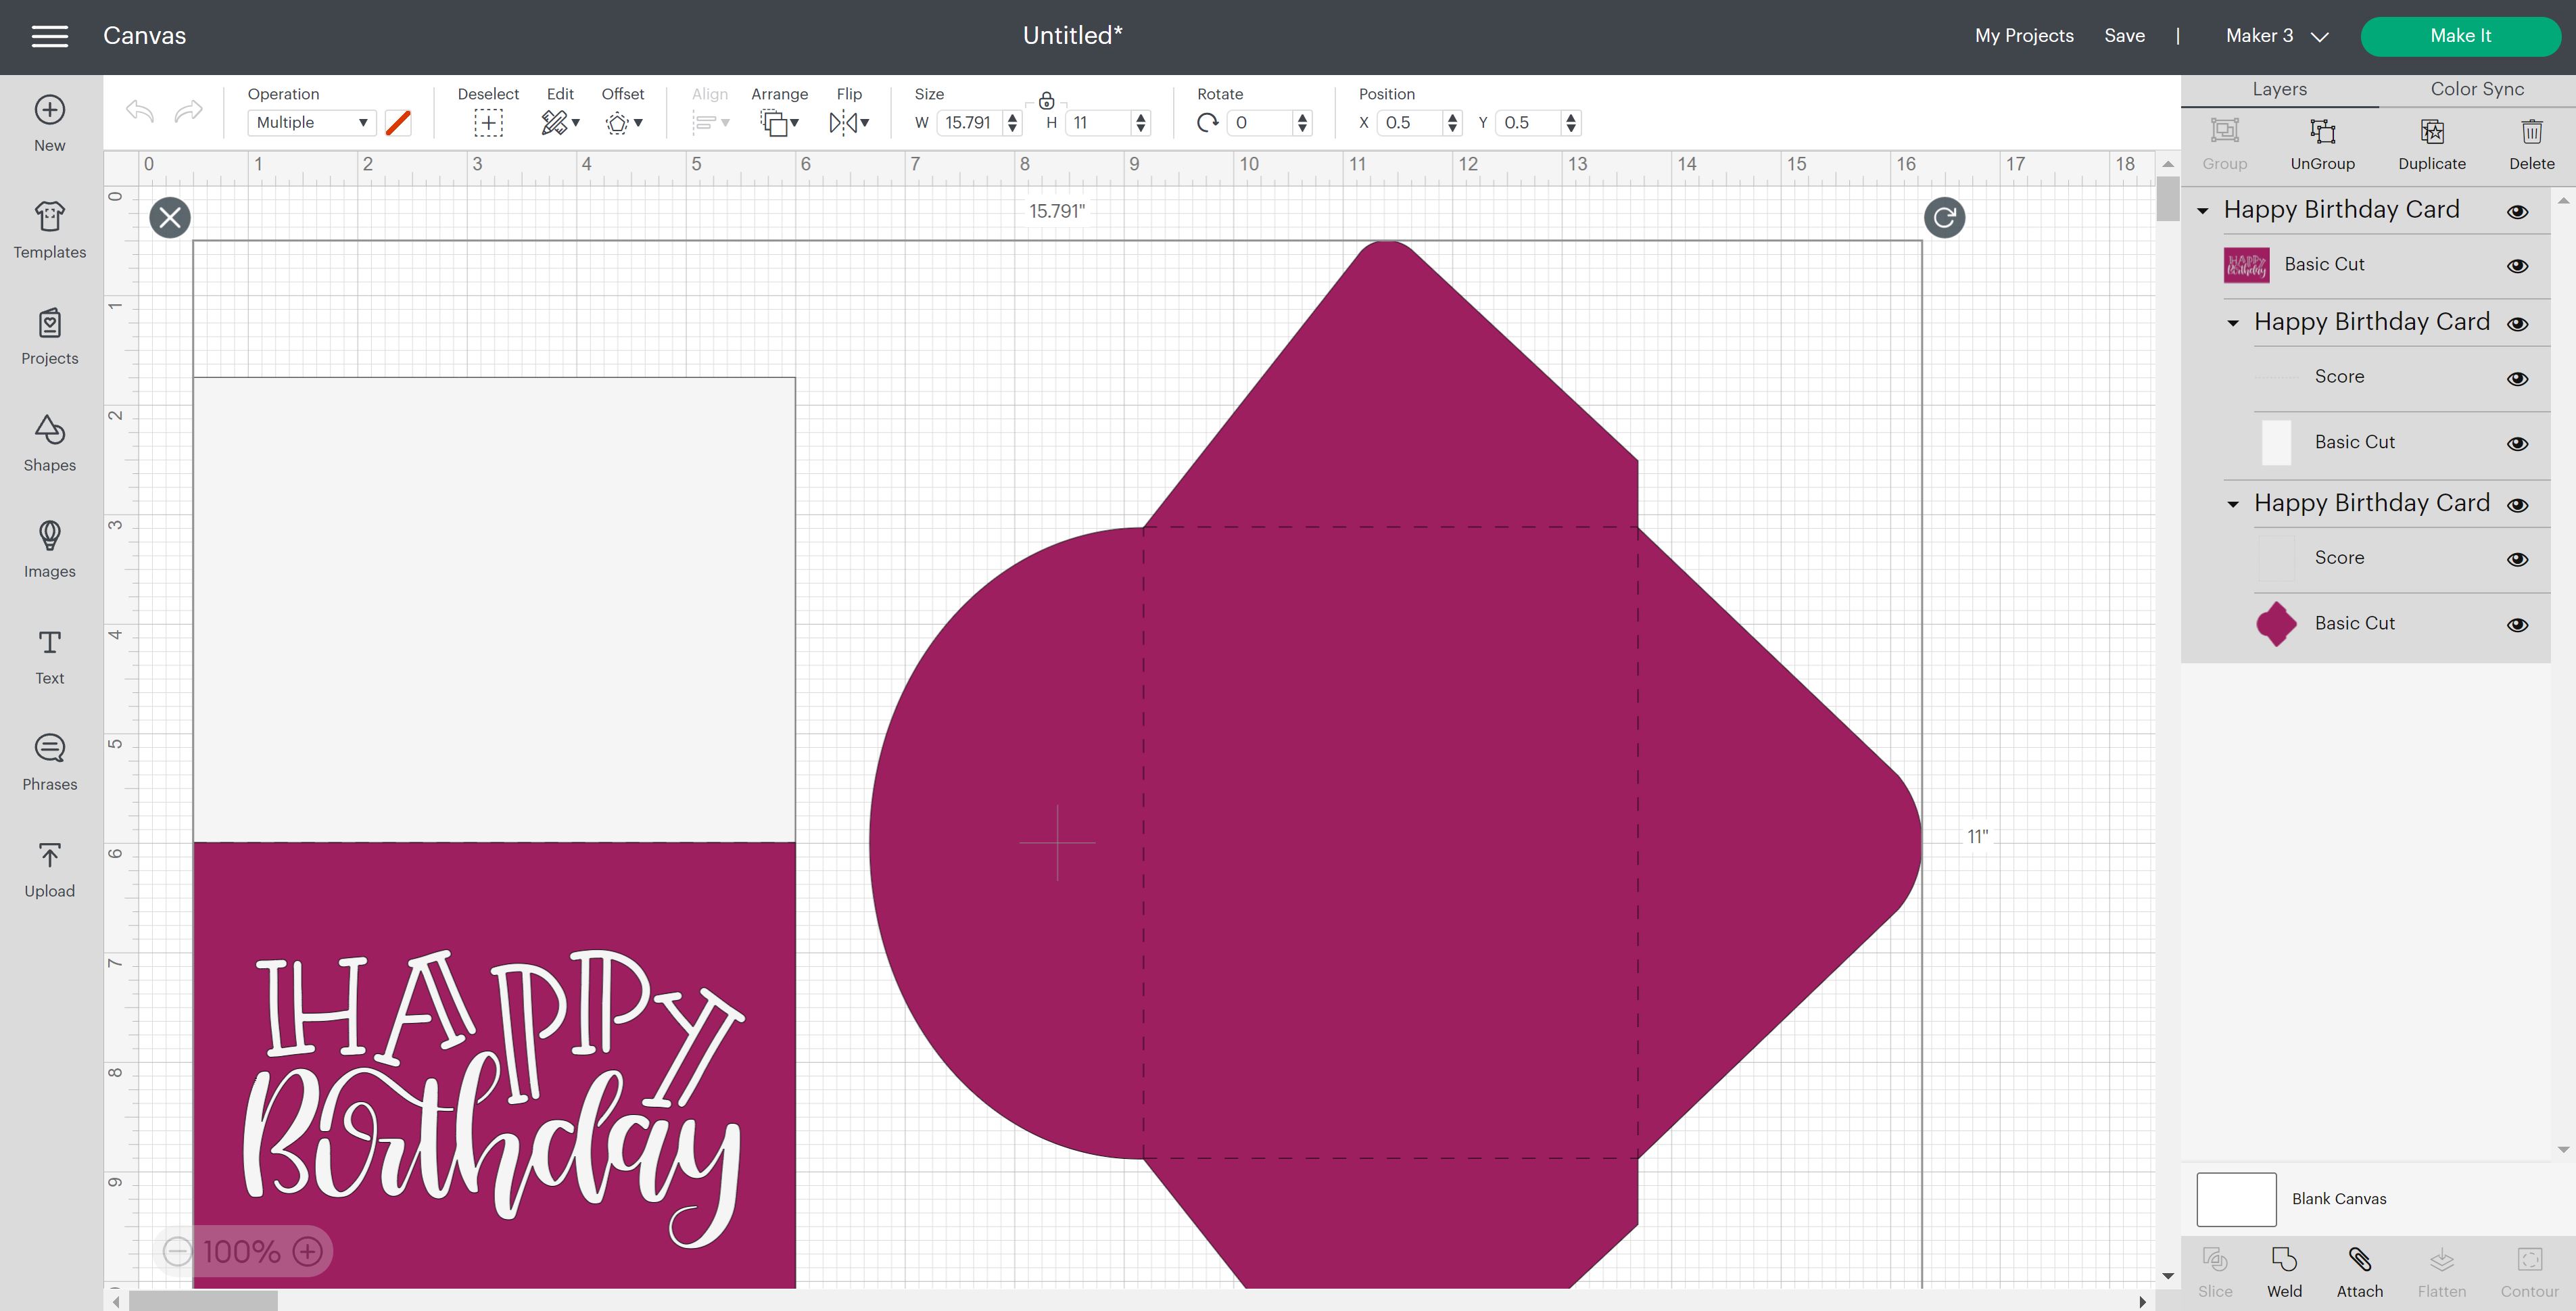Click the Weld icon
This screenshot has width=2576, height=1311.
point(2285,1270)
